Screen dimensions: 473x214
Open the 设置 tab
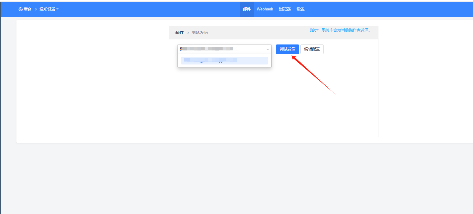pos(301,9)
